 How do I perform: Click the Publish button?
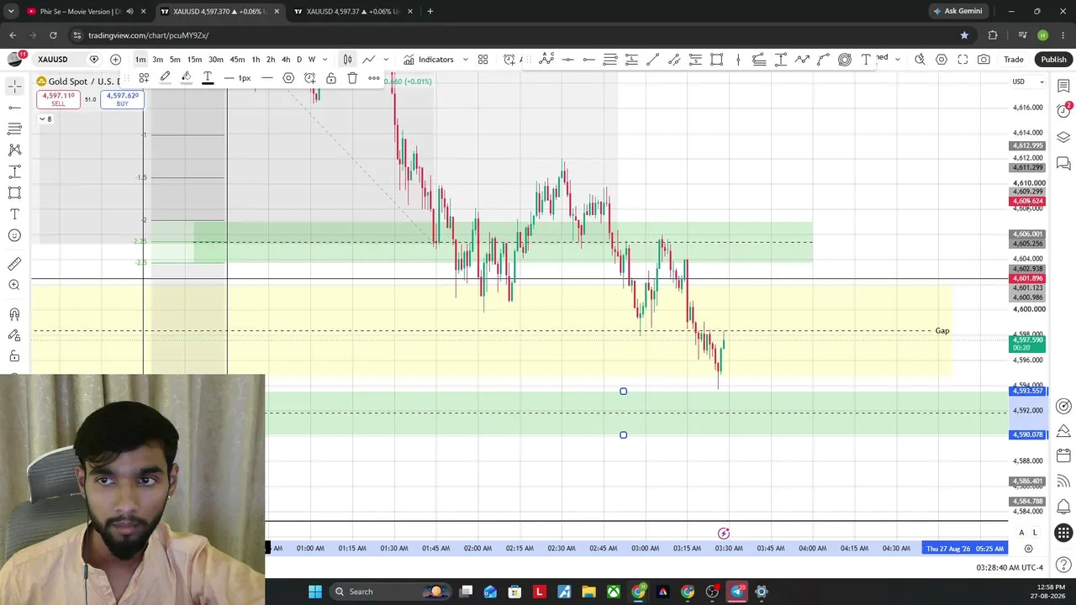pyautogui.click(x=1053, y=60)
